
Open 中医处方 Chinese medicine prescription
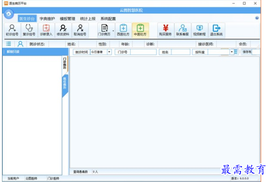coord(140,30)
